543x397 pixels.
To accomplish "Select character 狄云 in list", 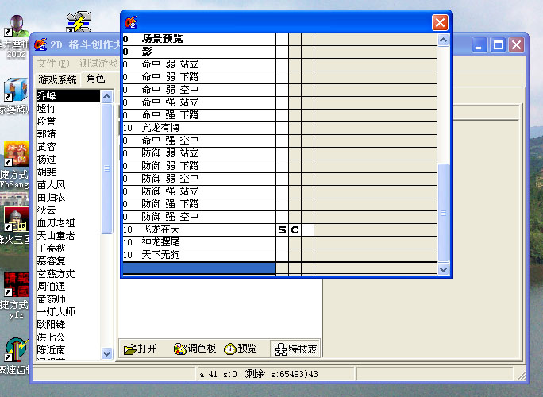I will click(68, 210).
